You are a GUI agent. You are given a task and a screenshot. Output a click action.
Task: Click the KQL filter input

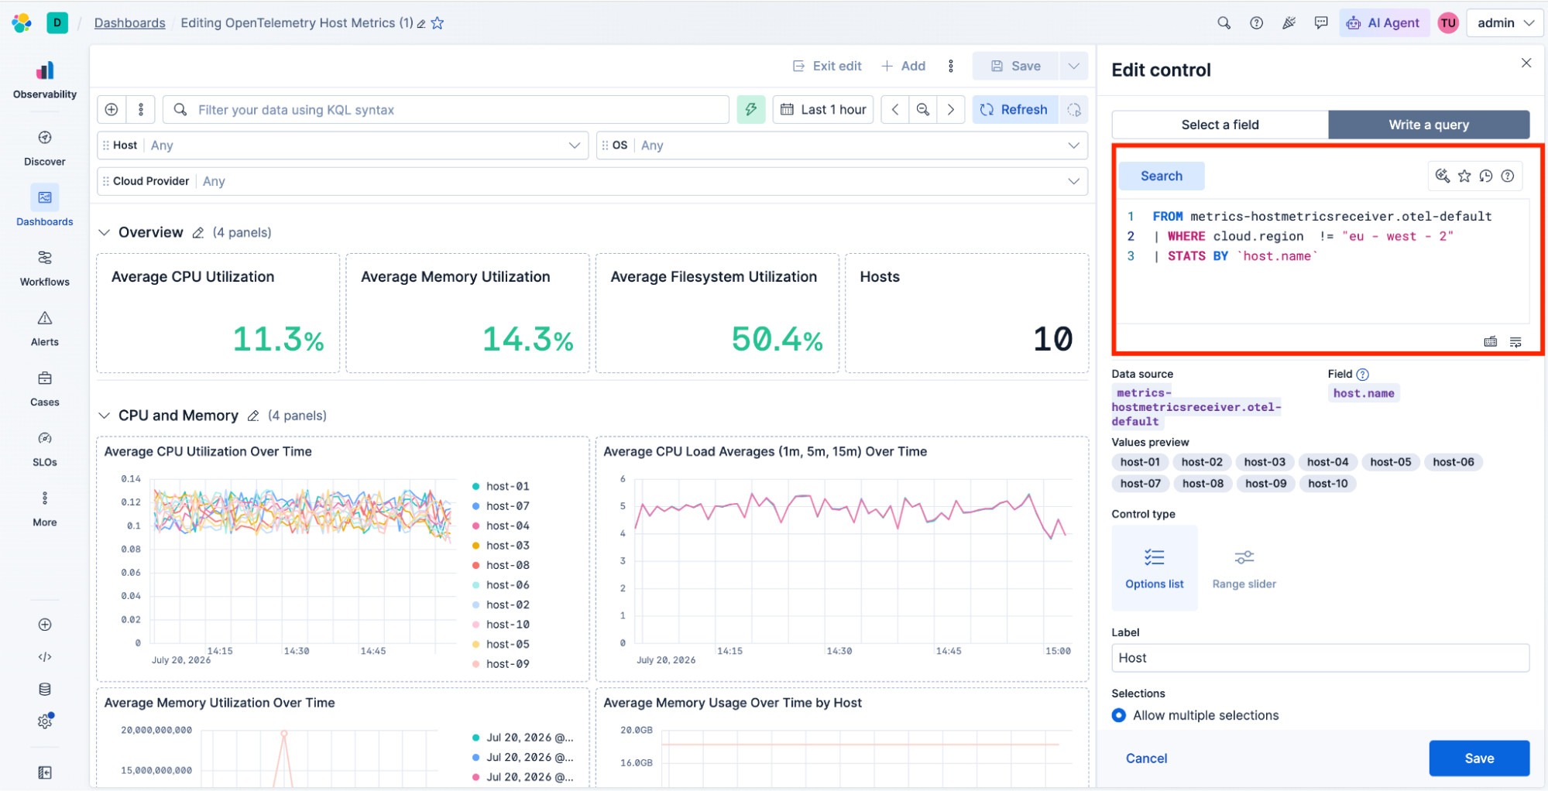click(446, 110)
